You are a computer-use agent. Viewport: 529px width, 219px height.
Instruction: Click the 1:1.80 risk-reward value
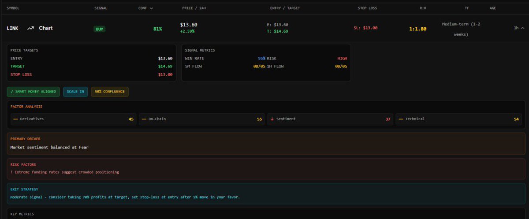tap(418, 29)
